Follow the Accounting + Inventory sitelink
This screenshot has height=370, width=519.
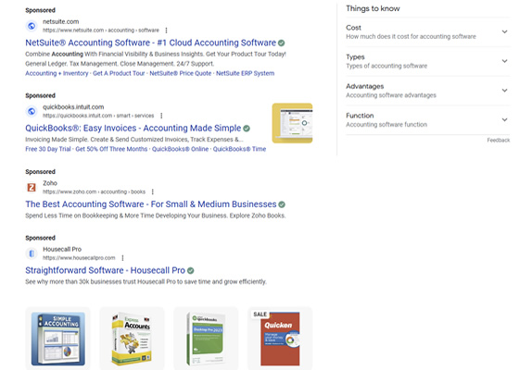[57, 73]
